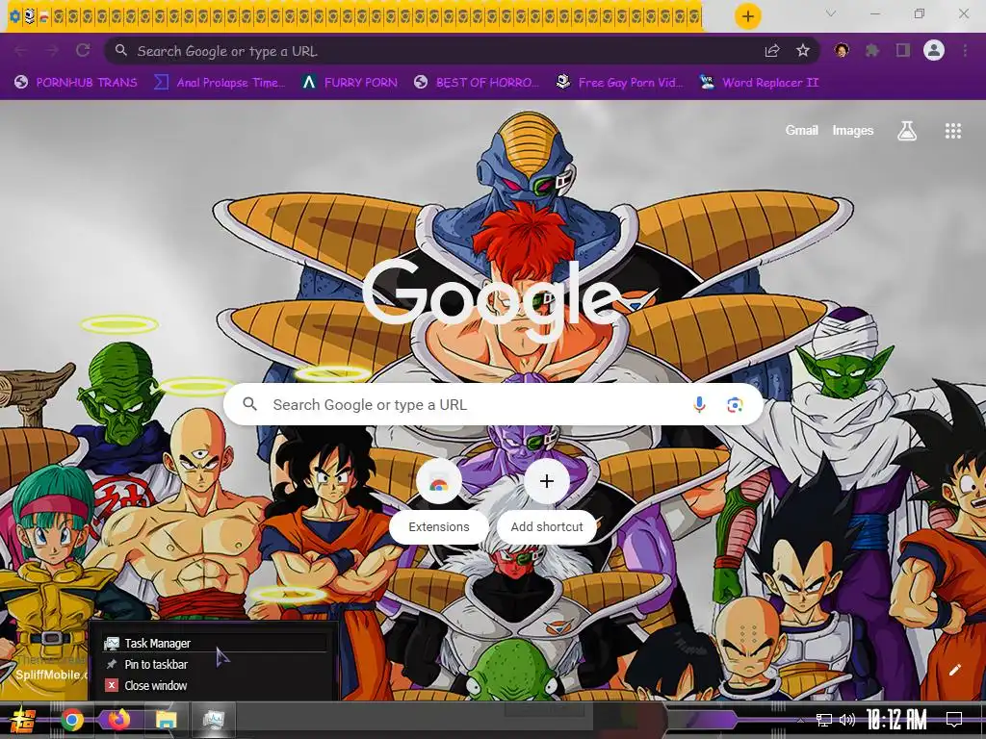986x739 pixels.
Task: Click the Add shortcut button
Action: click(x=547, y=500)
